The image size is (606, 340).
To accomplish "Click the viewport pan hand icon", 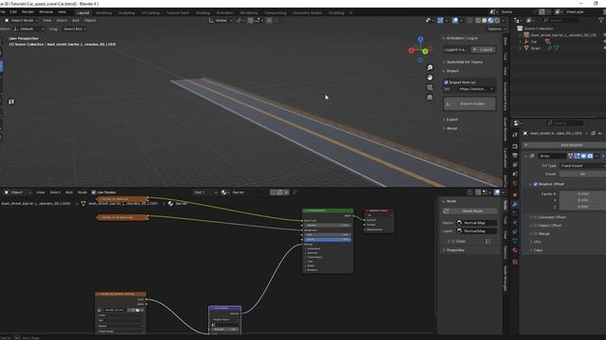I will tap(430, 77).
